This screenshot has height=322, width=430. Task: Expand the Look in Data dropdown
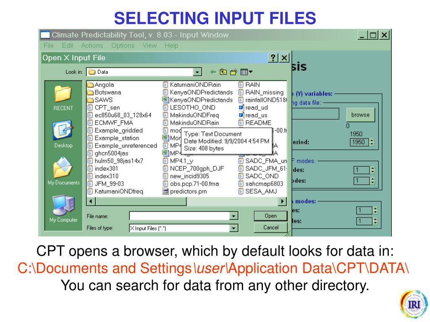click(x=197, y=72)
